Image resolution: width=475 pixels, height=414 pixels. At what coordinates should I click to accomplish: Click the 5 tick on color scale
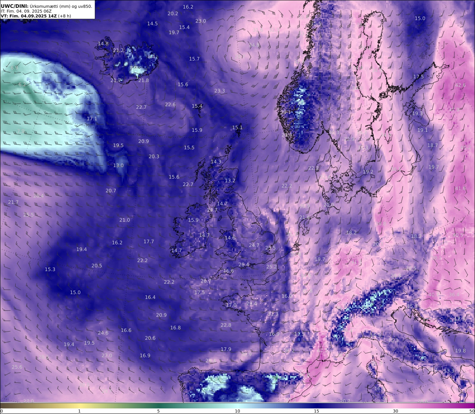click(x=158, y=411)
